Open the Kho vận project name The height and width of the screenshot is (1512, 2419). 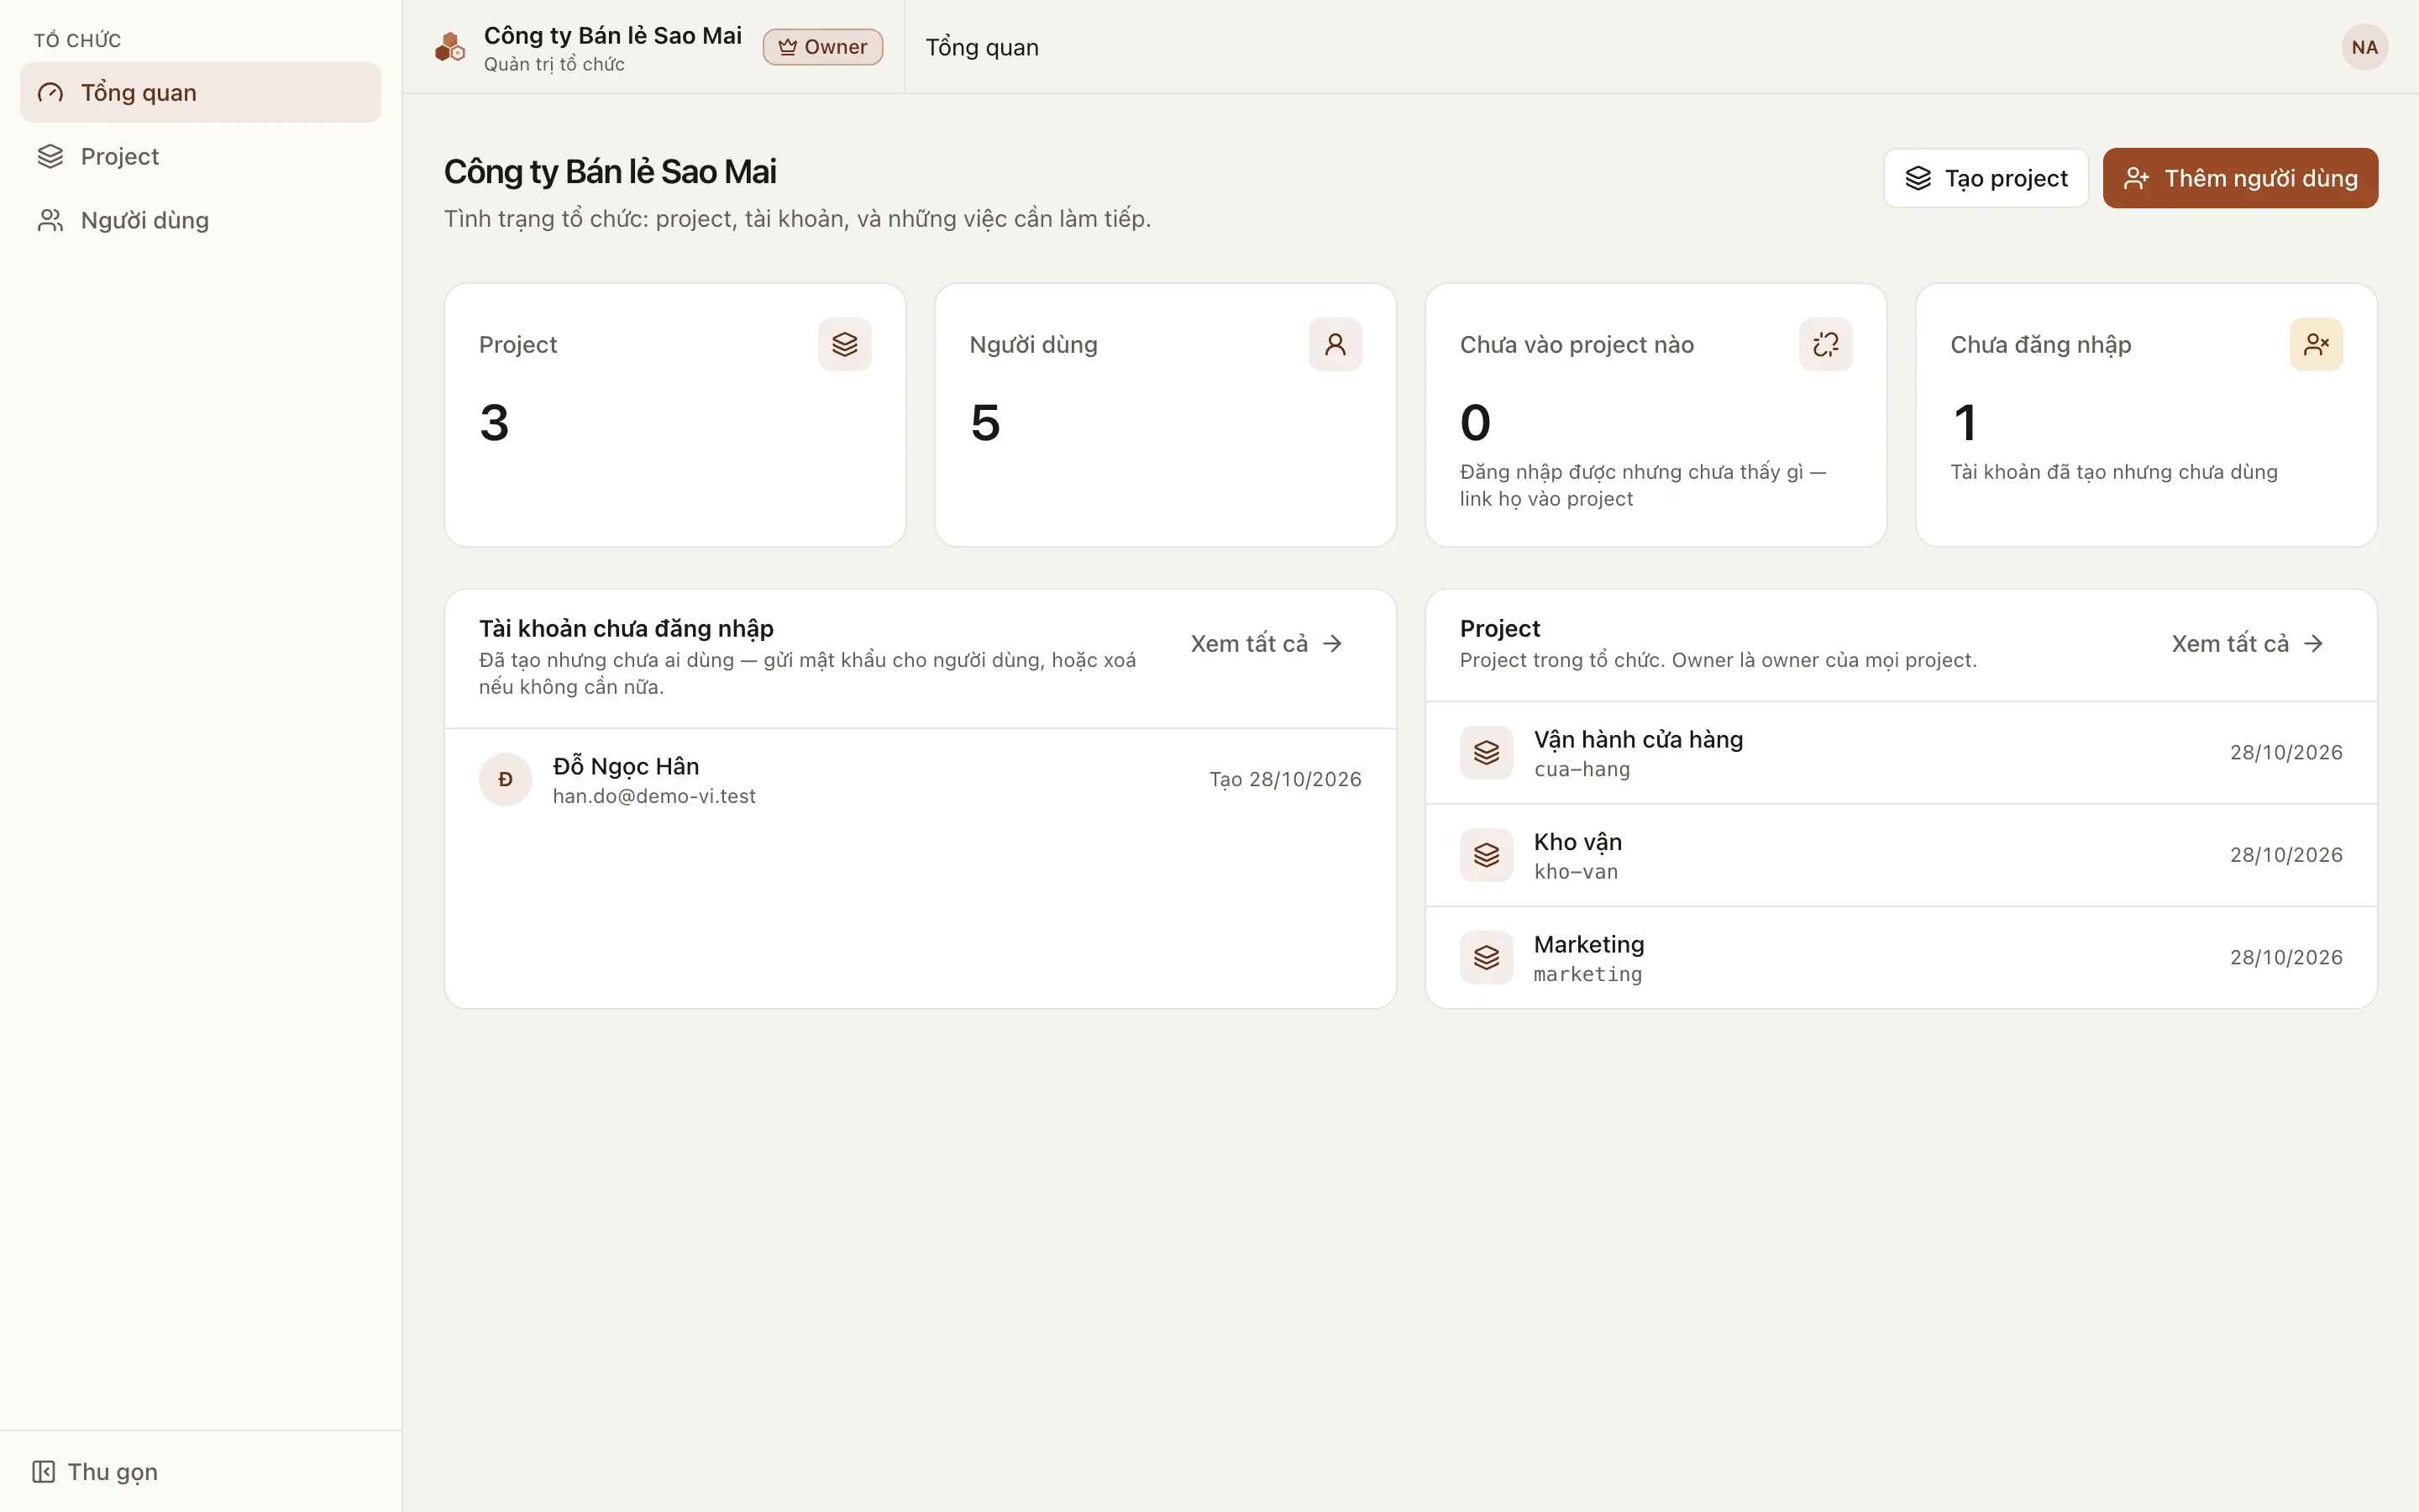coord(1577,842)
